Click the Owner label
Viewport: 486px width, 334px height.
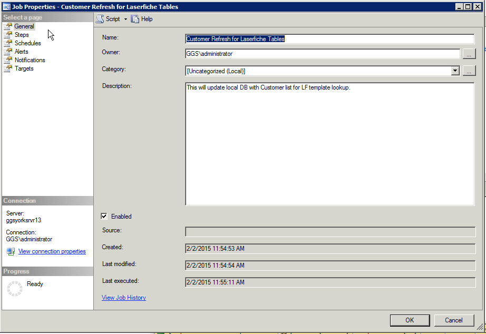click(111, 52)
